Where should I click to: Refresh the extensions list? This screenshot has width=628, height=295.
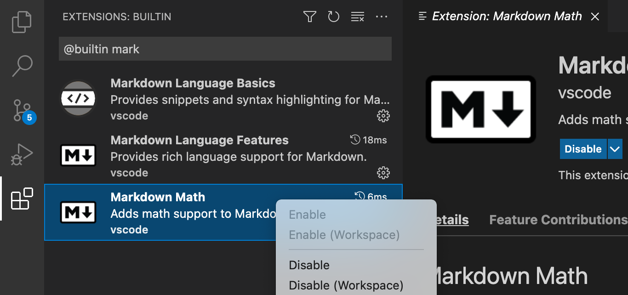pyautogui.click(x=333, y=17)
